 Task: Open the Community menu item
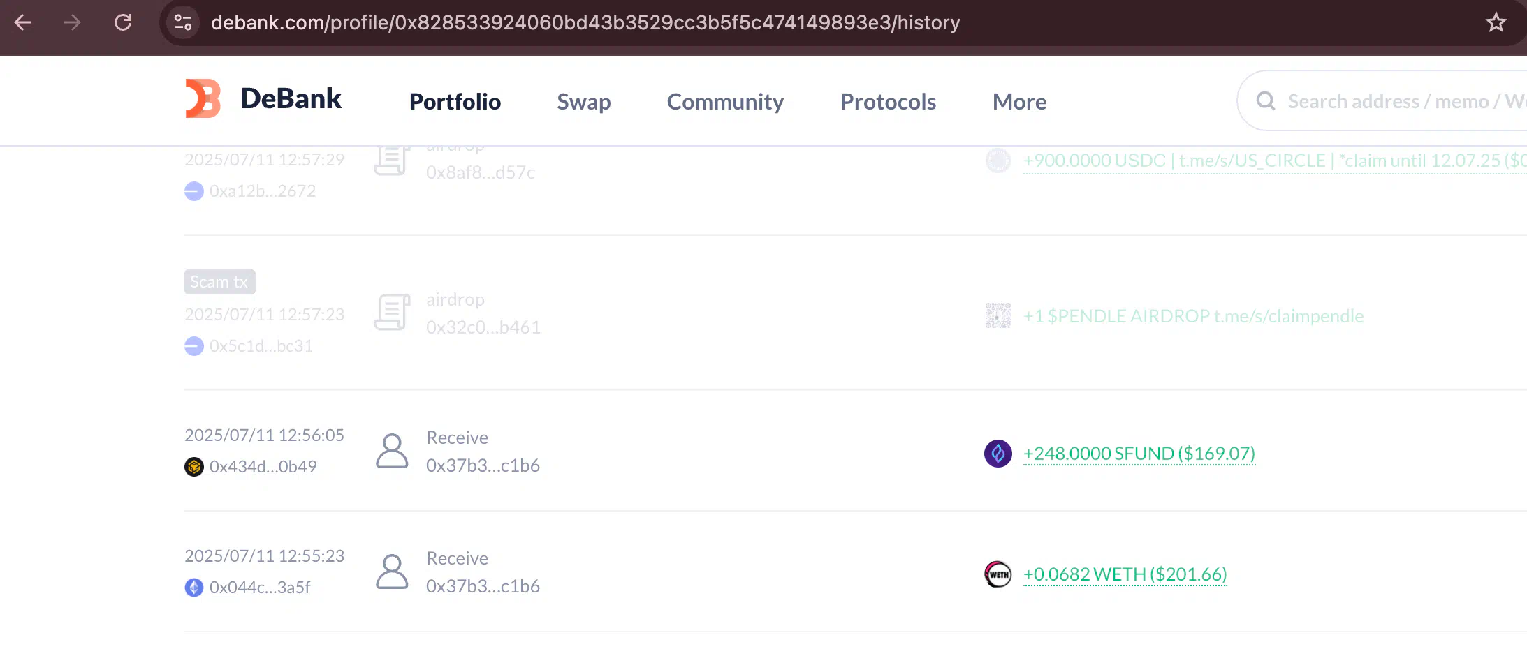tap(725, 102)
